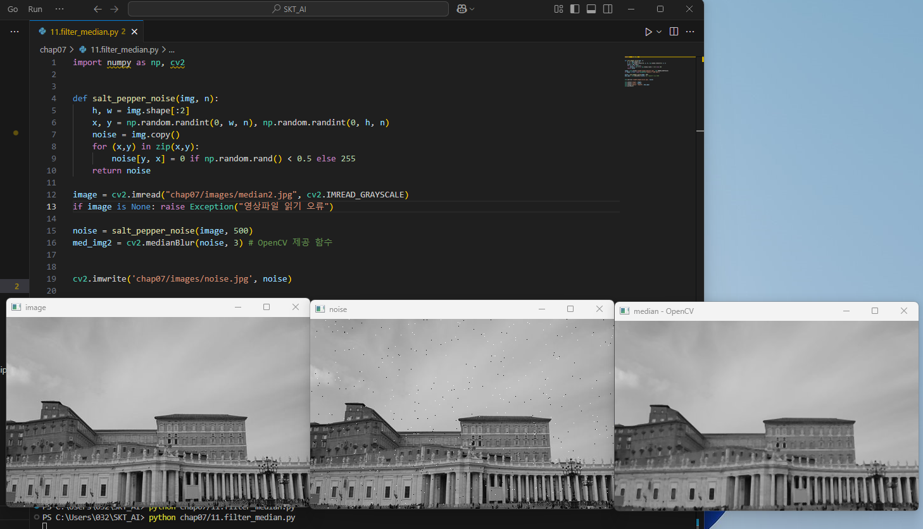Expand the Copilot dropdown chevron

(472, 9)
